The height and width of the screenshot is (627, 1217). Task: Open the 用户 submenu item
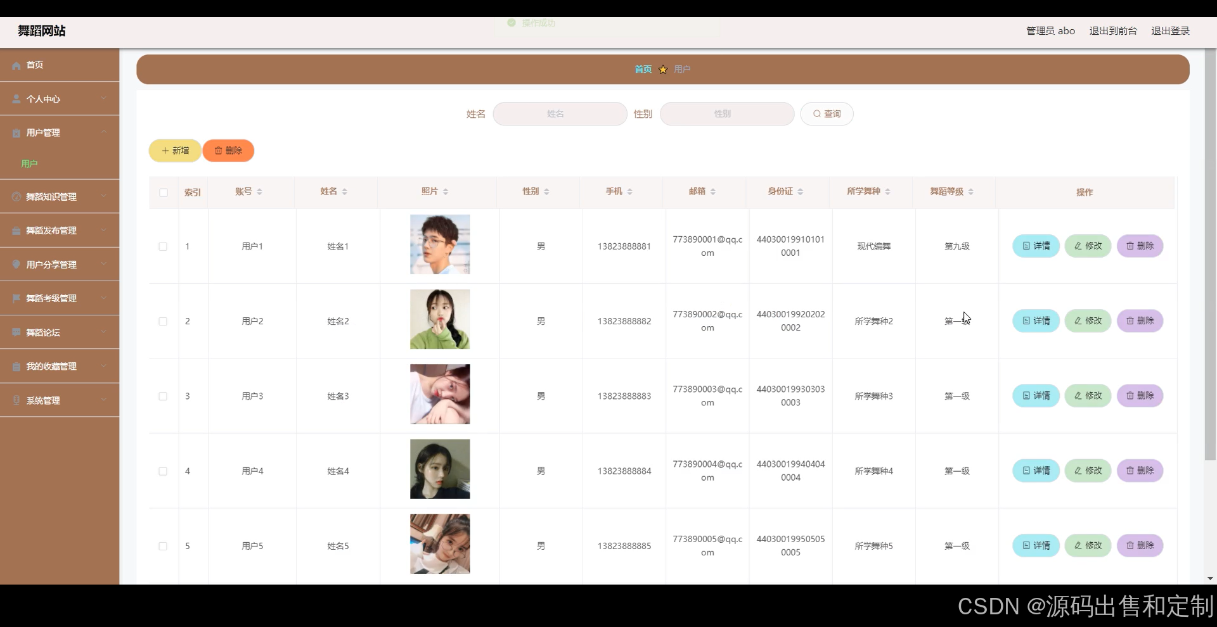tap(29, 163)
